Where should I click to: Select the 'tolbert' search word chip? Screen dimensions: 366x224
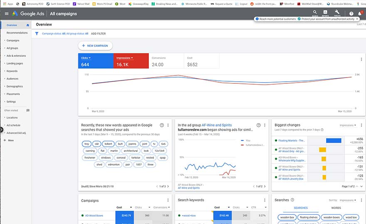pyautogui.click(x=109, y=144)
